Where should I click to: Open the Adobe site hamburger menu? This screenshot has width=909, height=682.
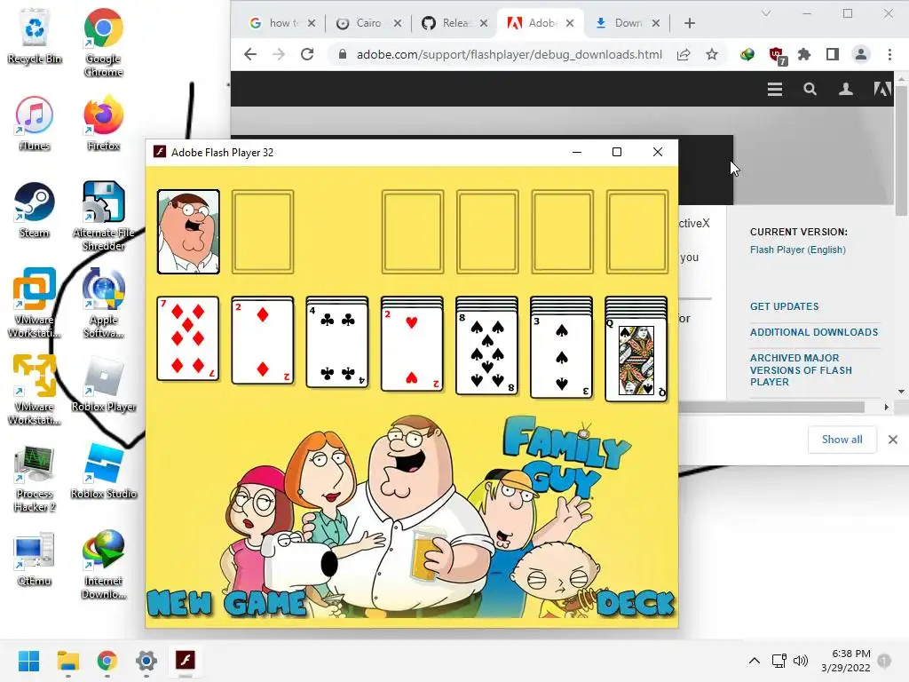pyautogui.click(x=775, y=90)
